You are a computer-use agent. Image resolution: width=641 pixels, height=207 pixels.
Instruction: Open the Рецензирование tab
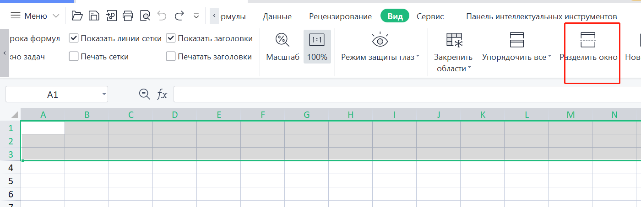point(340,16)
